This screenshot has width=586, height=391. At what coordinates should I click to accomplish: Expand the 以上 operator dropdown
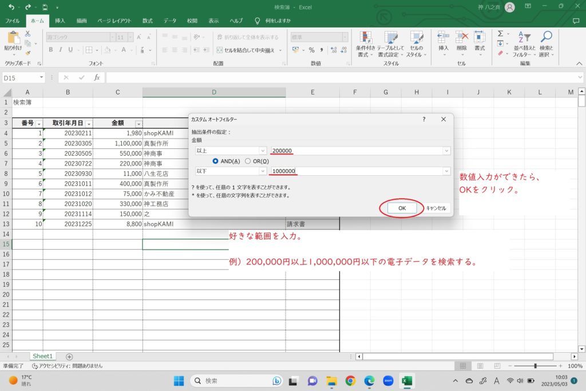263,151
